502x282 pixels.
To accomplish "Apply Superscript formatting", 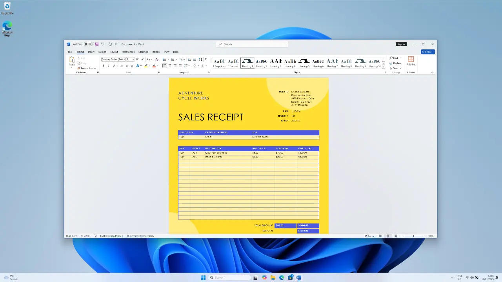I will pos(132,66).
